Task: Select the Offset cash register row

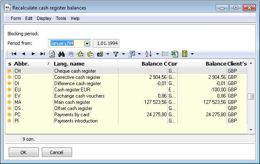Action: pyautogui.click(x=126, y=108)
